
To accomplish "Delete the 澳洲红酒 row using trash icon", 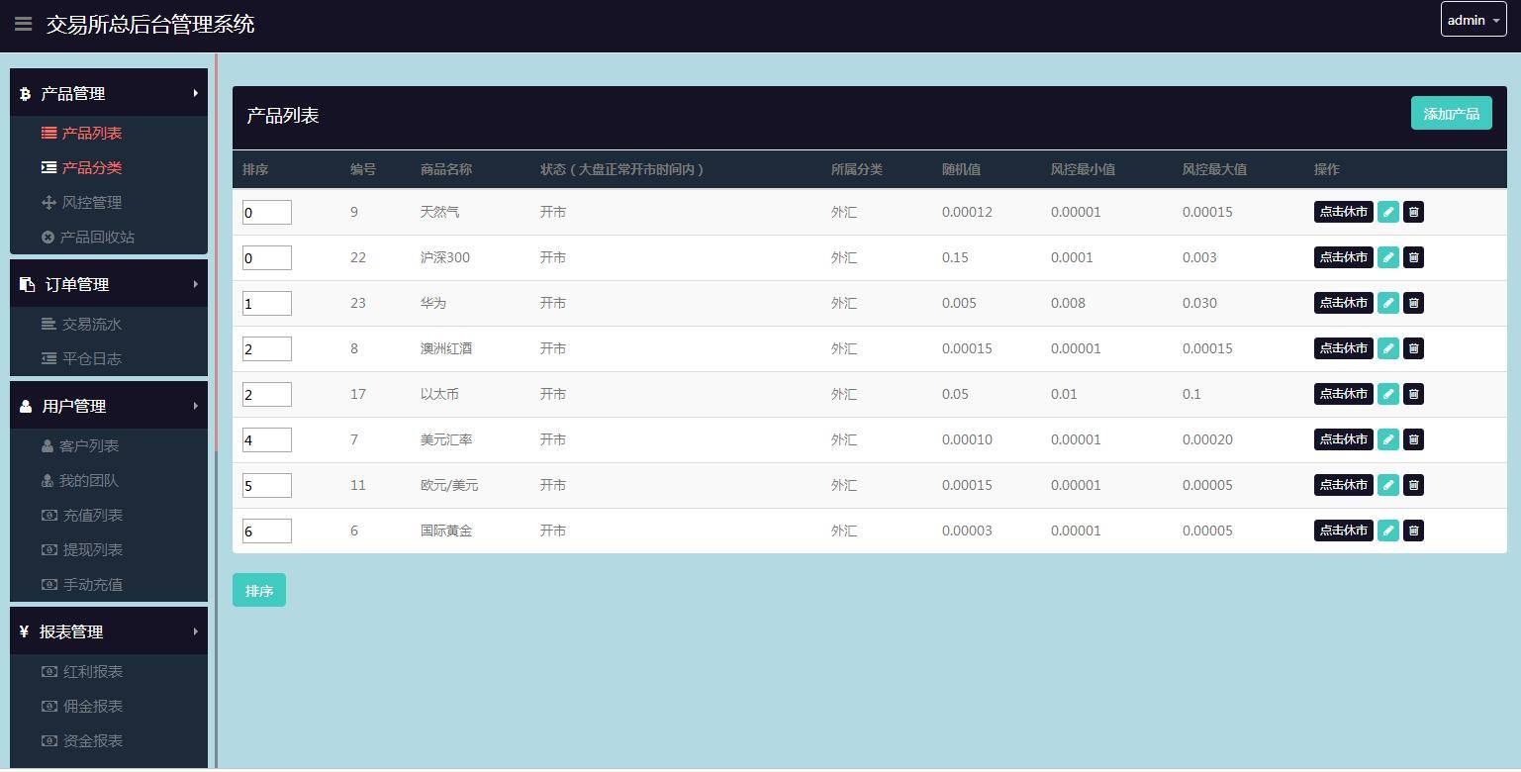I will coord(1413,348).
